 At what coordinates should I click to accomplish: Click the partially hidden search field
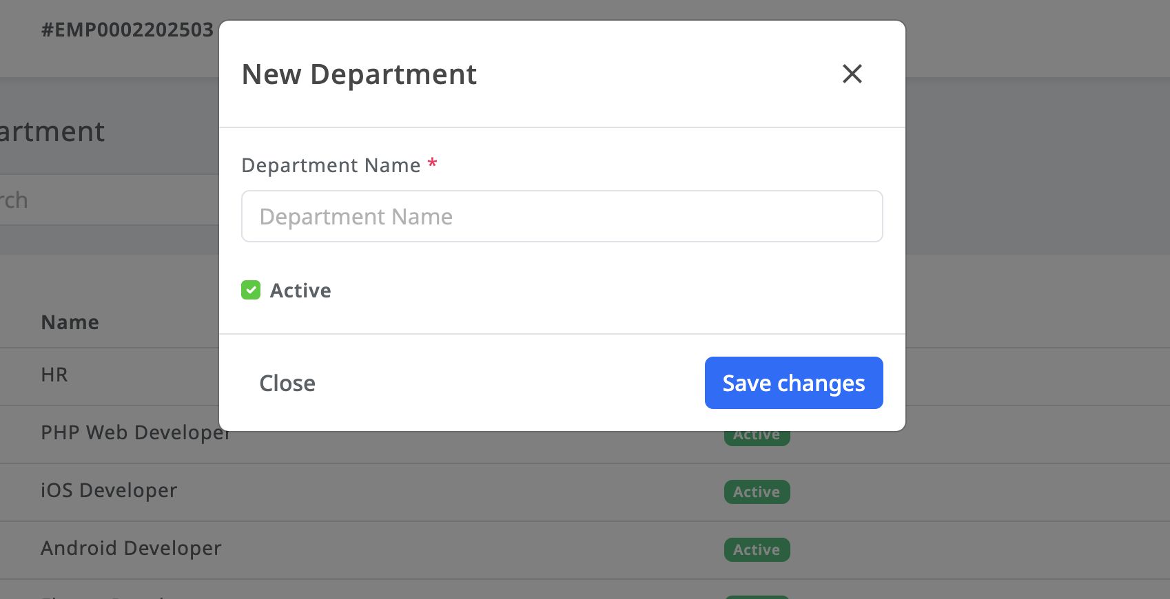tap(103, 200)
